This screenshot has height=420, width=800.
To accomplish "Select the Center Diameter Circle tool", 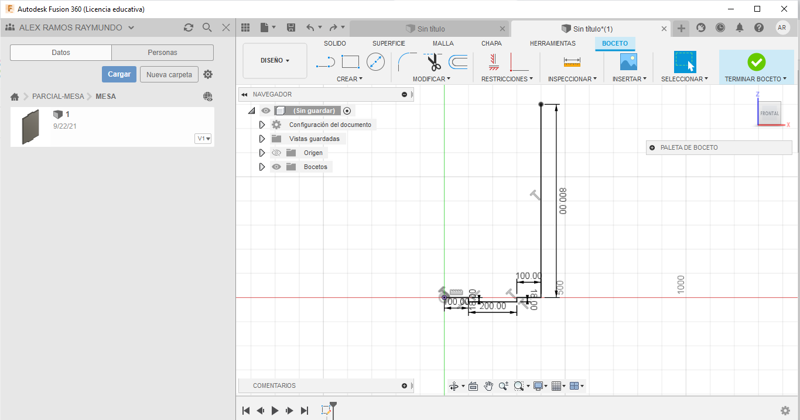I will coord(375,62).
